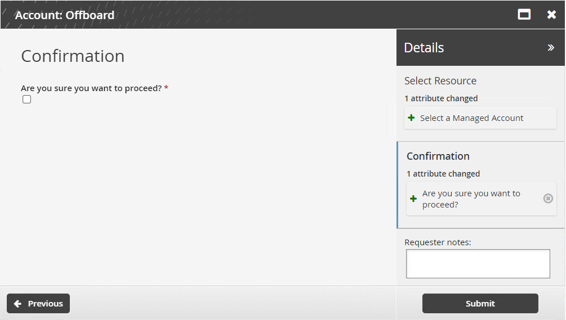Screen dimensions: 566x320
Task: Remove the proceed confirmation attribute change
Action: tap(548, 199)
